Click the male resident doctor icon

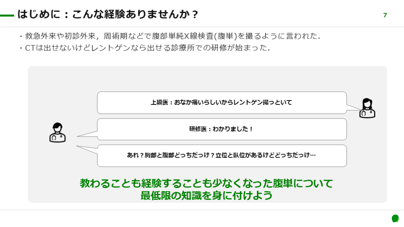58,132
